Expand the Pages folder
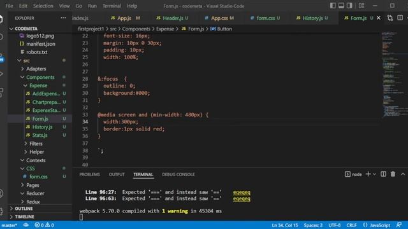Viewport: 408px width, 229px height. [33, 185]
